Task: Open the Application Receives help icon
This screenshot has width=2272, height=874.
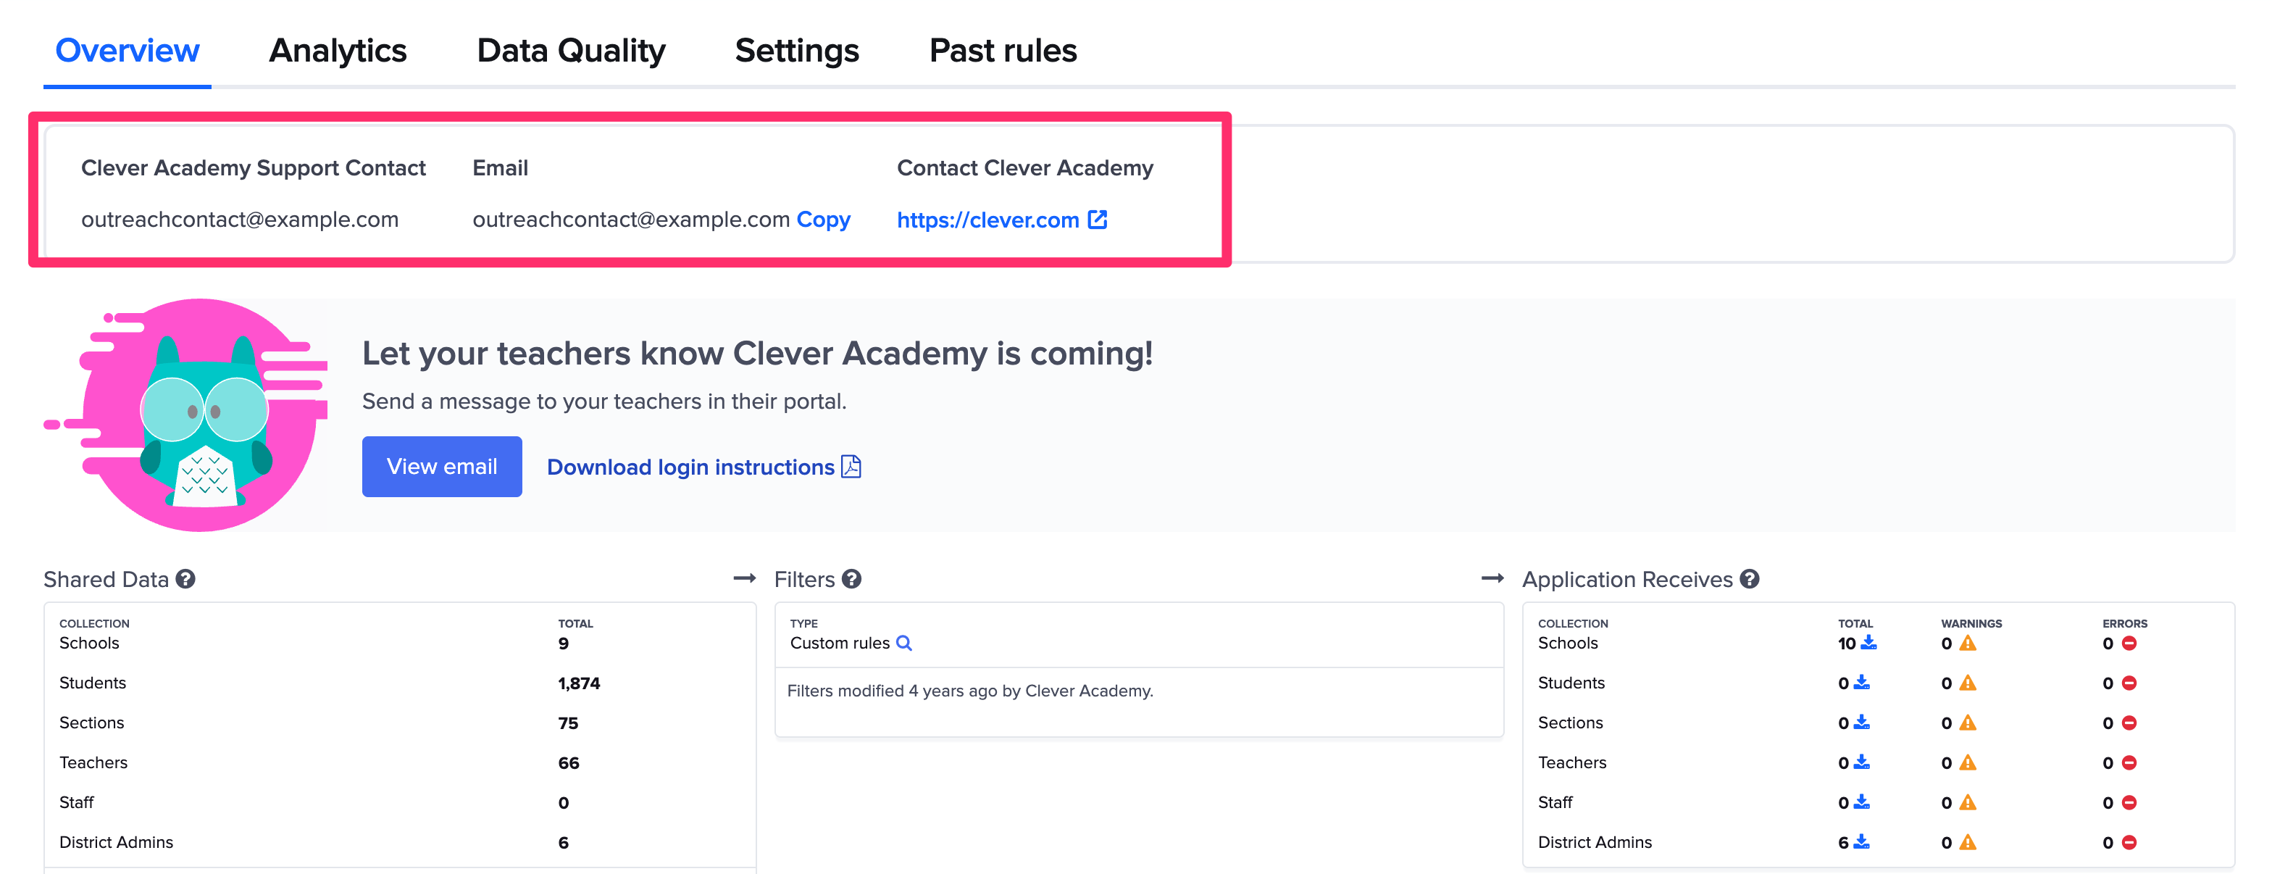Action: [1749, 578]
